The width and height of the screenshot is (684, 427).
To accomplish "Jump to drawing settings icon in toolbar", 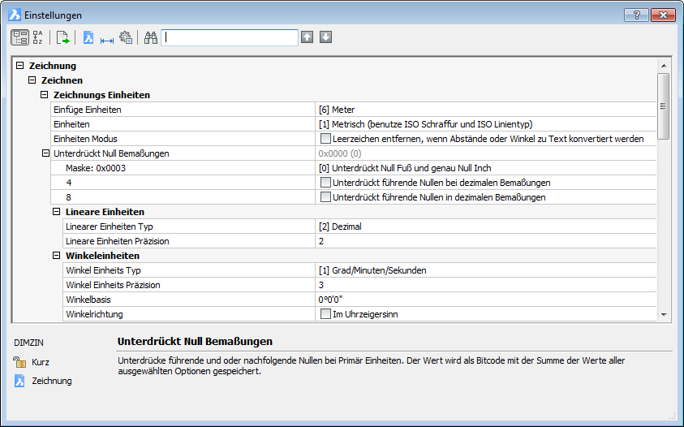I will click(88, 37).
